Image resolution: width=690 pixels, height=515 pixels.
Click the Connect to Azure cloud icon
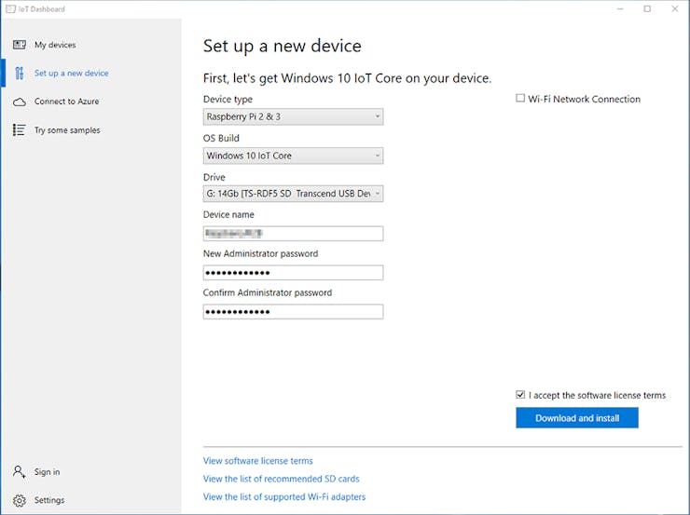(x=20, y=102)
